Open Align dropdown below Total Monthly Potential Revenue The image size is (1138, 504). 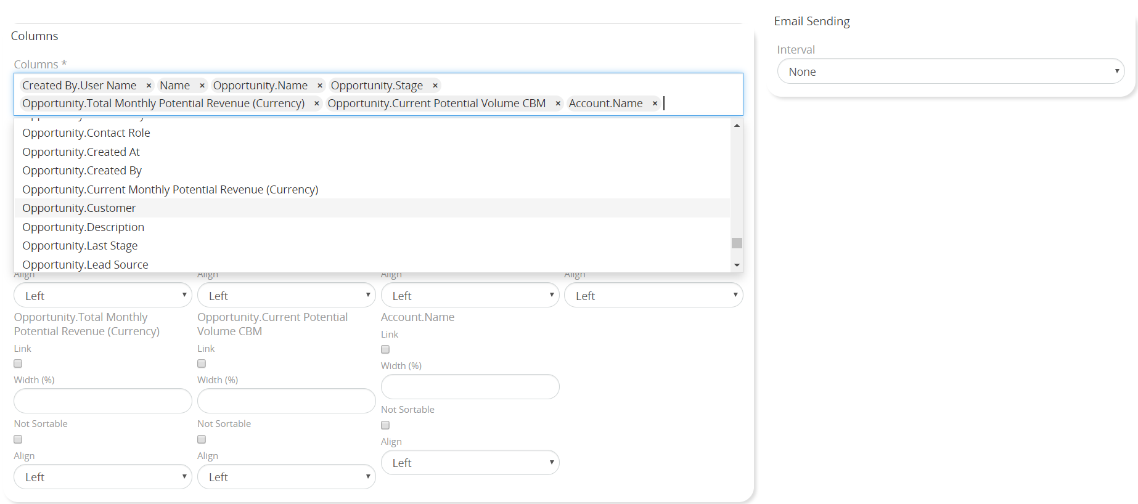pos(103,477)
